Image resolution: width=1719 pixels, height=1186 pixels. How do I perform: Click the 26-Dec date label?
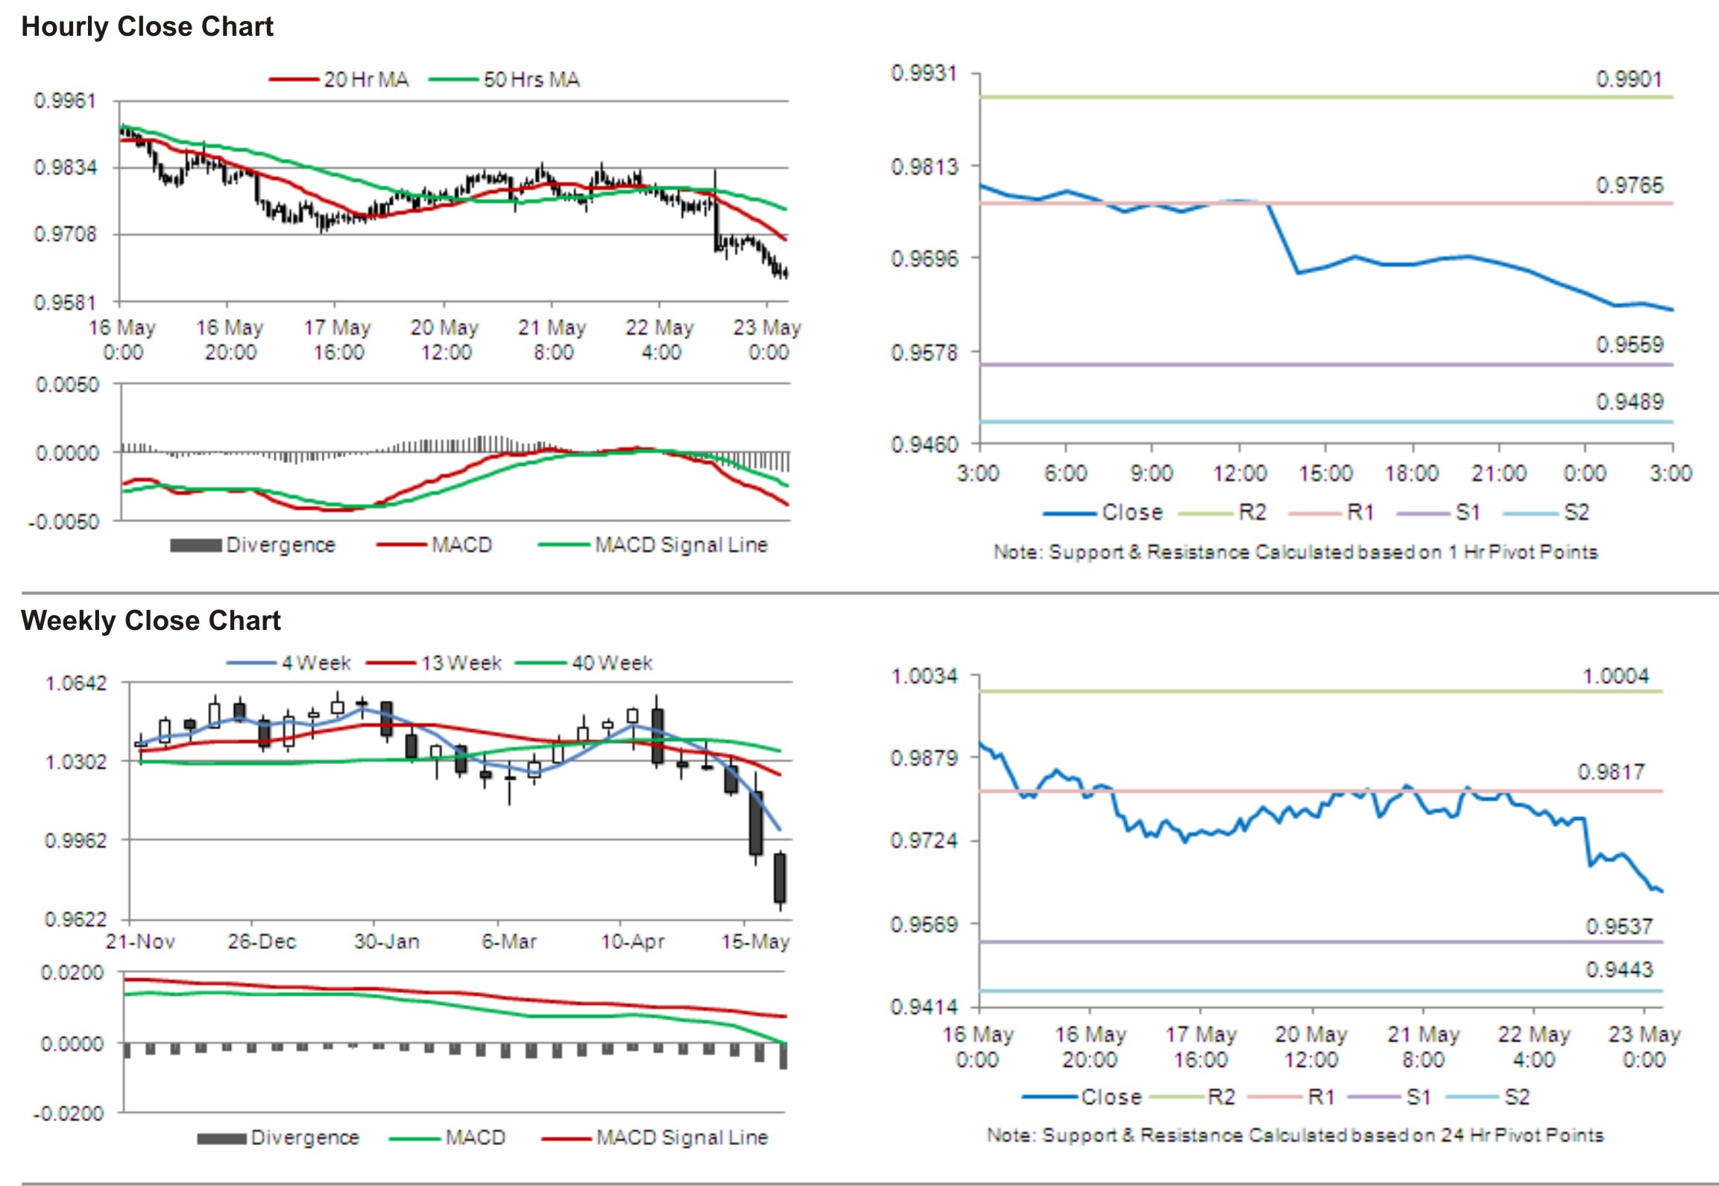point(262,941)
